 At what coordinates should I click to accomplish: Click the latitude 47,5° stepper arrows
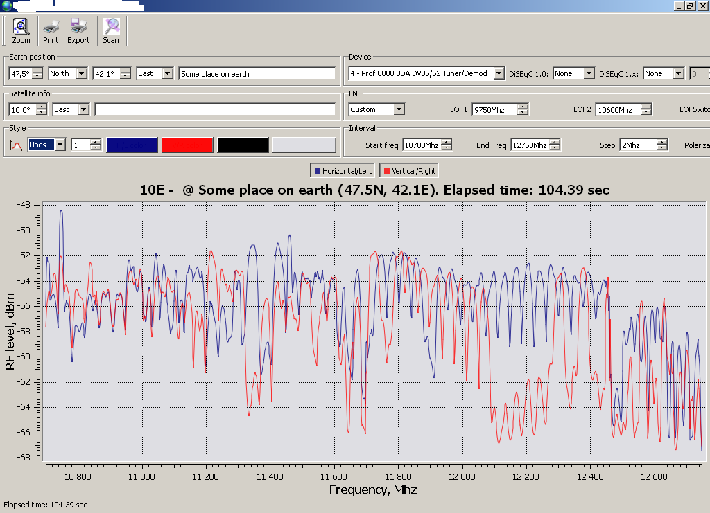pos(37,73)
